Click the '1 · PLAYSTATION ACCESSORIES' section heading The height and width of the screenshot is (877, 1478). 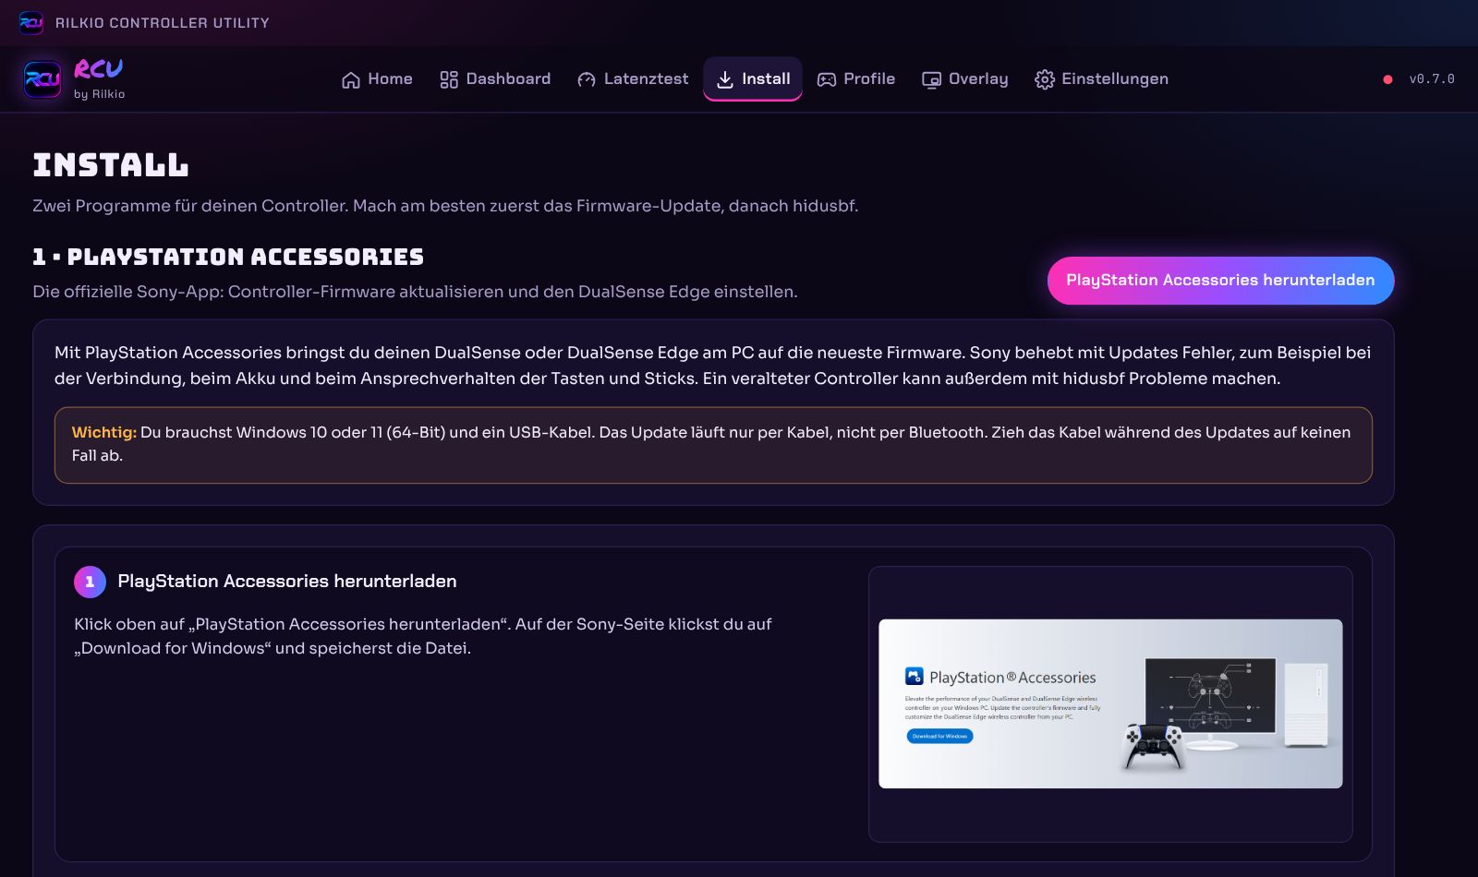point(228,257)
